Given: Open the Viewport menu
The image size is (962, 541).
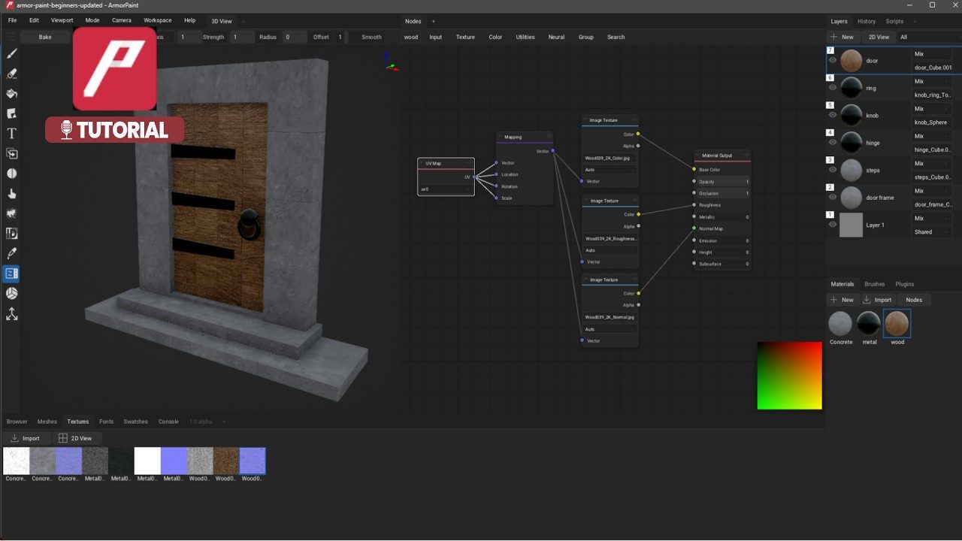Looking at the screenshot, I should [62, 20].
